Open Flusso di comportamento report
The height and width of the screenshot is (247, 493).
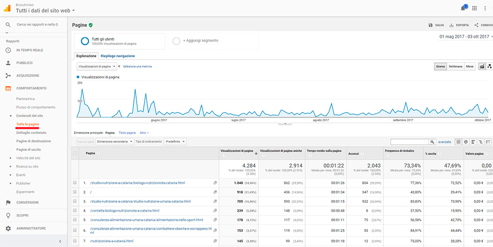point(36,107)
